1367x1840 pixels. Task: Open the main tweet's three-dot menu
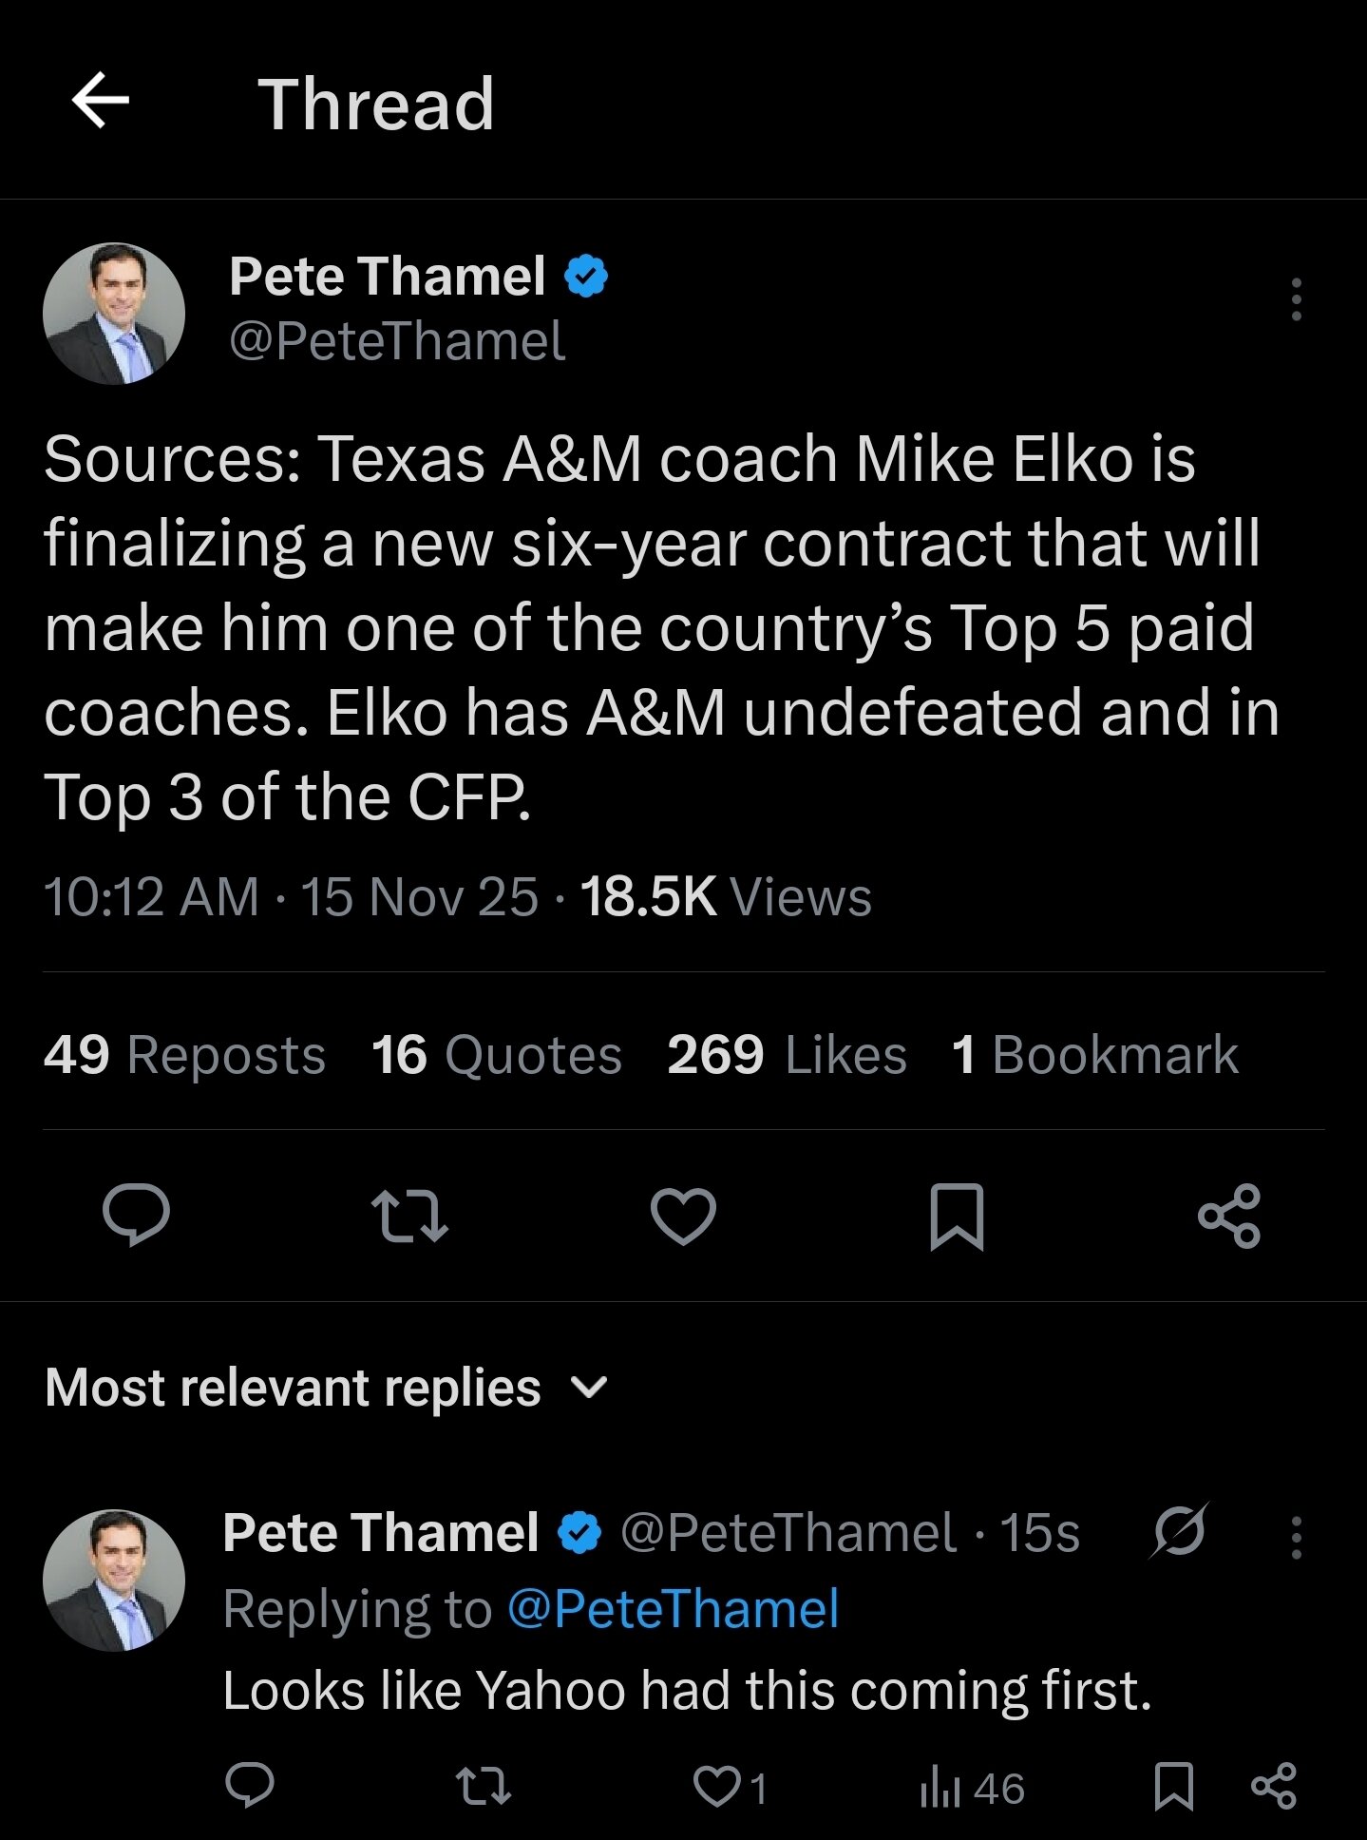coord(1296,298)
